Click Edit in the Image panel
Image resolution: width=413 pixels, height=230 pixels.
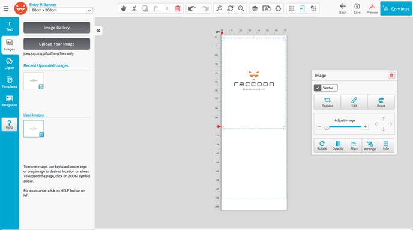(x=354, y=102)
